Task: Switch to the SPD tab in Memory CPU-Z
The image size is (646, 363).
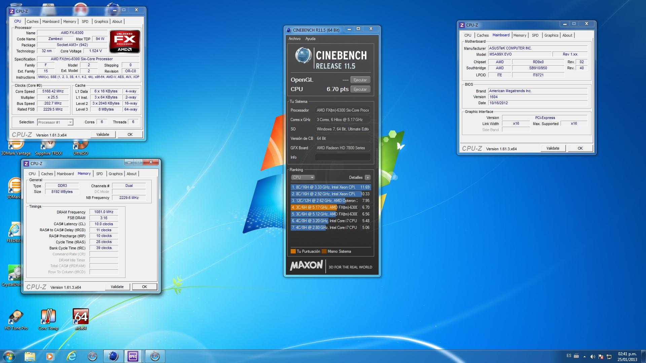Action: (99, 174)
